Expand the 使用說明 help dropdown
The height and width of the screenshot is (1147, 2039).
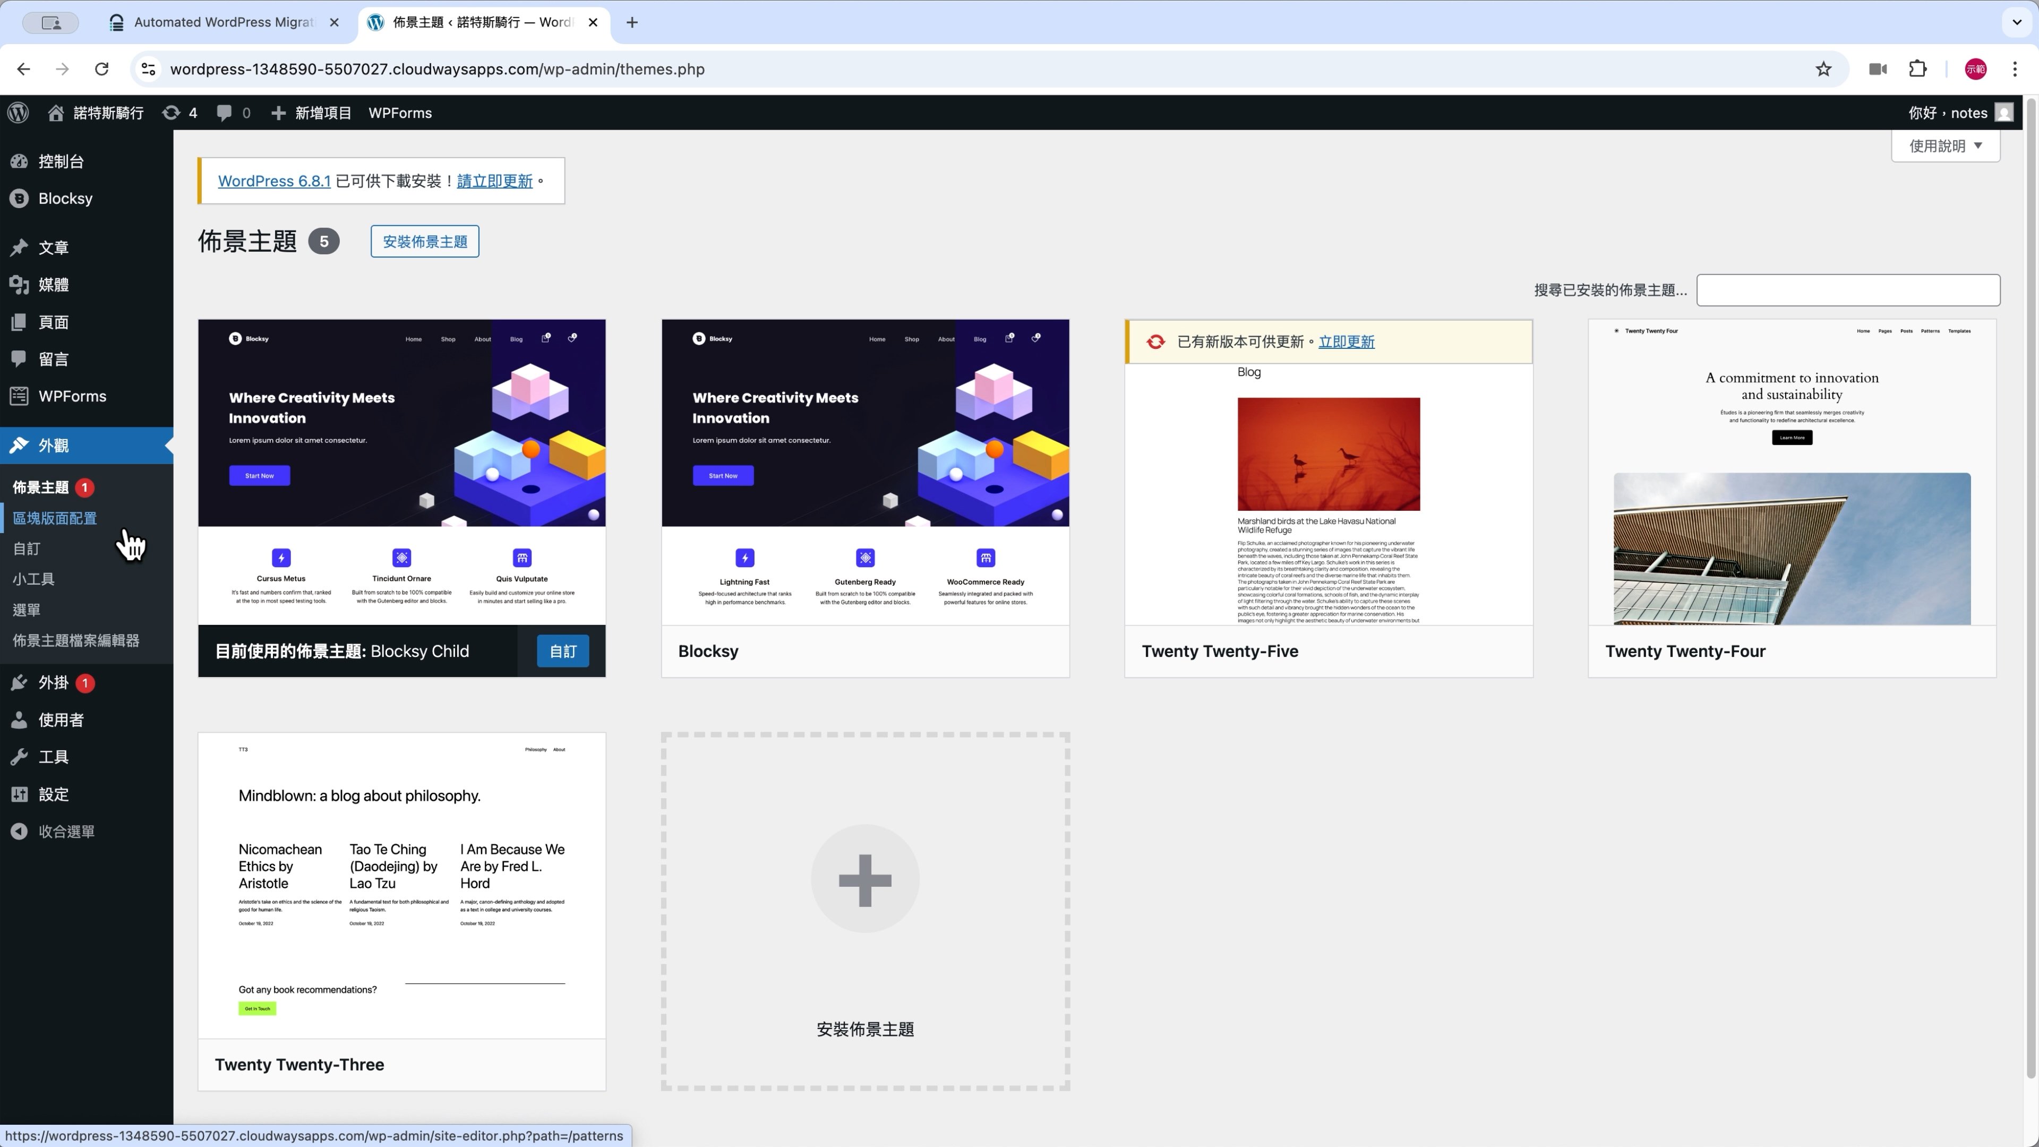[1945, 145]
